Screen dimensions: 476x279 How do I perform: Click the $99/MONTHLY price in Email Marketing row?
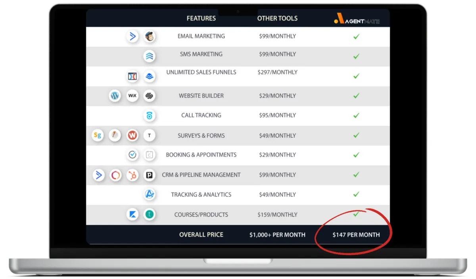[277, 36]
